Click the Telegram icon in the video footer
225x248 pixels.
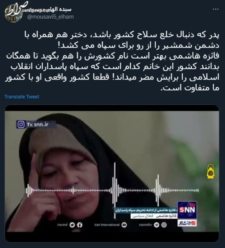pyautogui.click(x=156, y=225)
